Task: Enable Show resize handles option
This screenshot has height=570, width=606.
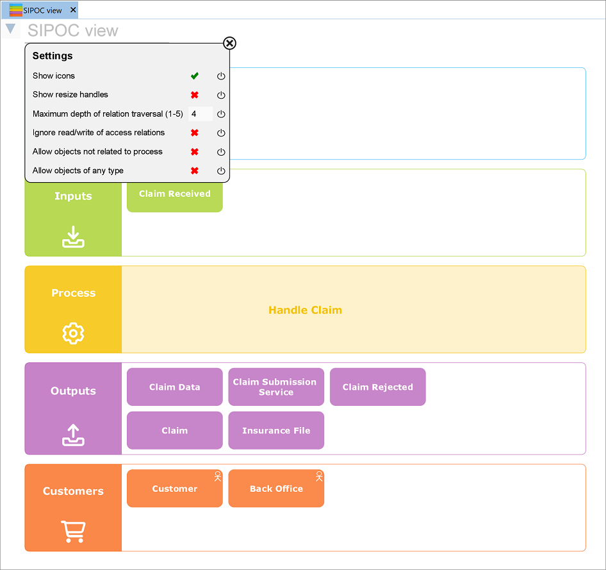Action: [x=195, y=95]
